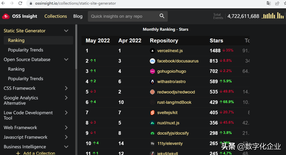
Task: Expand the CSS Framework collection
Action: pyautogui.click(x=66, y=88)
